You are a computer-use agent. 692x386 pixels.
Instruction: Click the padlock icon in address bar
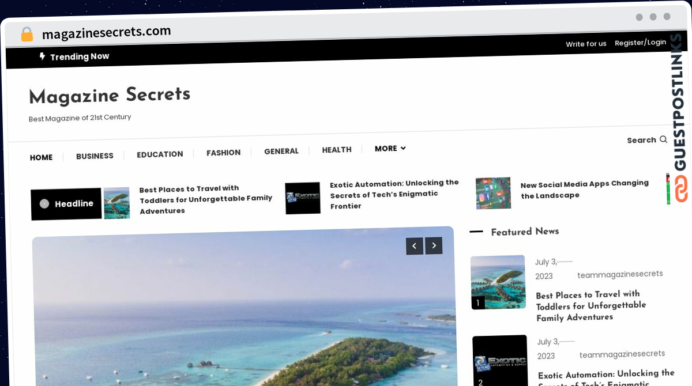27,35
